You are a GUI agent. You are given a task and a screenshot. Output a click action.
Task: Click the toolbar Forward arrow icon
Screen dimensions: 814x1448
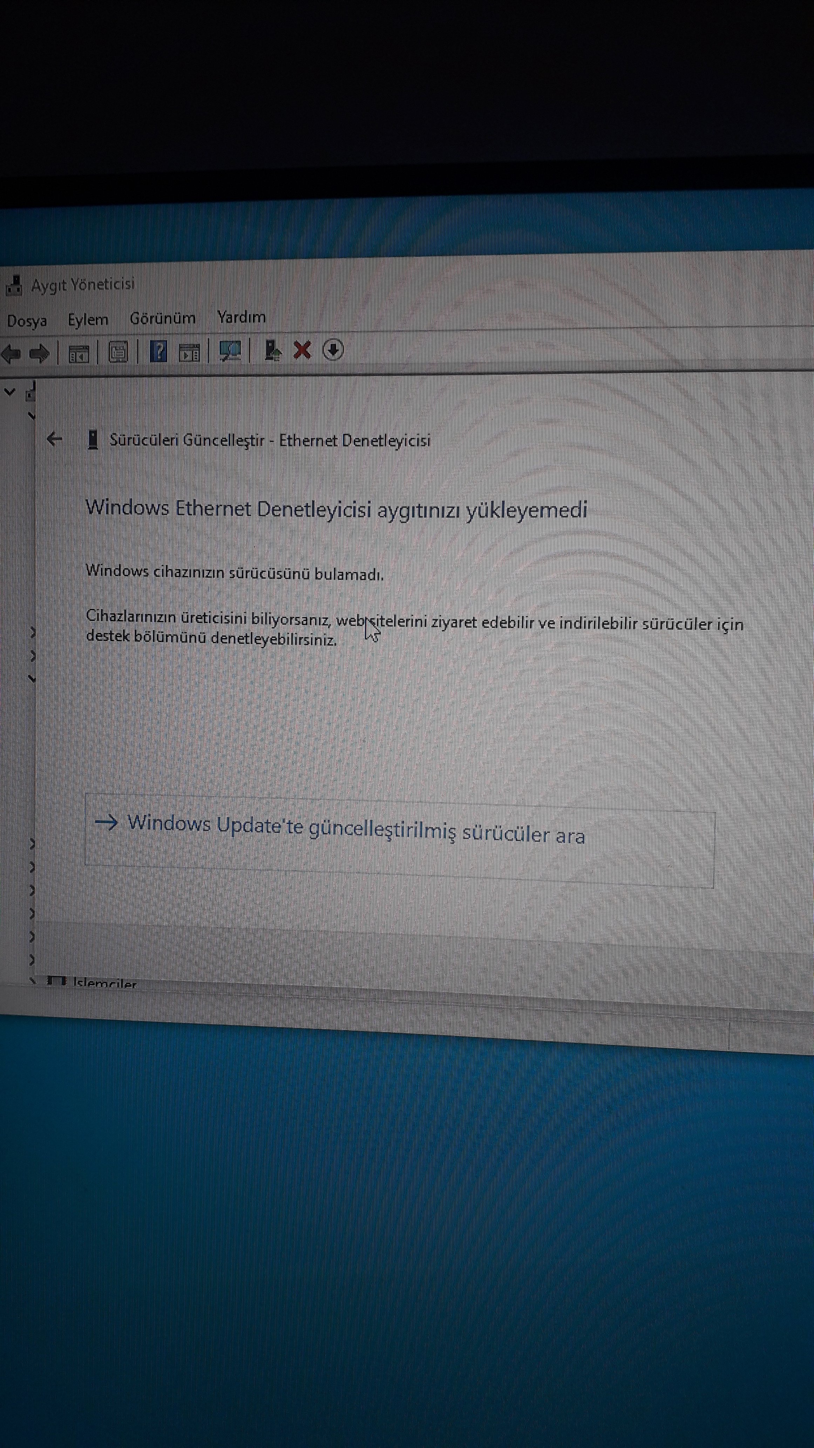click(39, 354)
